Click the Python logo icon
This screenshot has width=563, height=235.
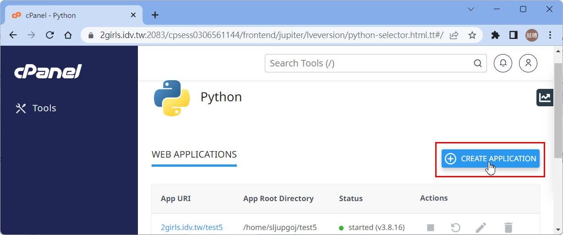point(172,98)
